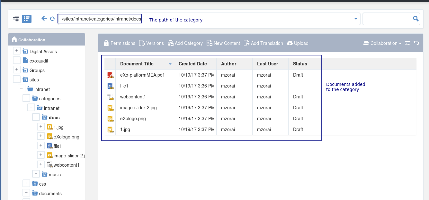Screen dimensions: 429x200
Task: Open the setup preferences icon
Action: click(x=16, y=19)
